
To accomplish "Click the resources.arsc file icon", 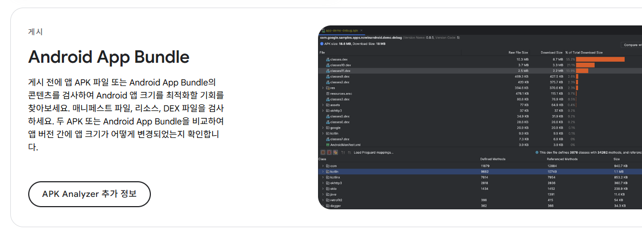I will pos(328,94).
